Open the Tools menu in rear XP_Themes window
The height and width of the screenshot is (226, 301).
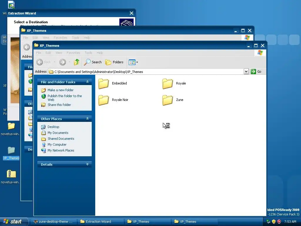click(x=76, y=38)
